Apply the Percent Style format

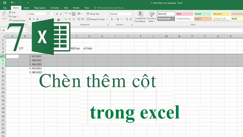(x=118, y=19)
